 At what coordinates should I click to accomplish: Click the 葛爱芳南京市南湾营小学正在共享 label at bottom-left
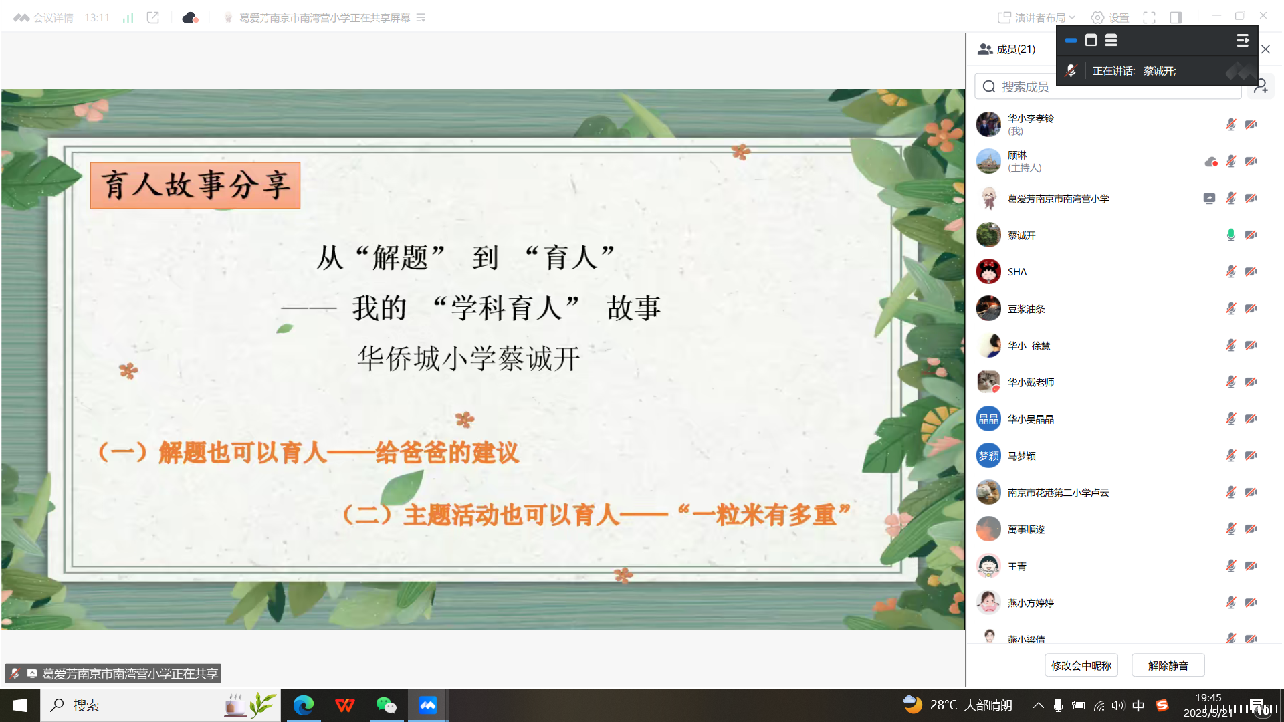(x=113, y=674)
